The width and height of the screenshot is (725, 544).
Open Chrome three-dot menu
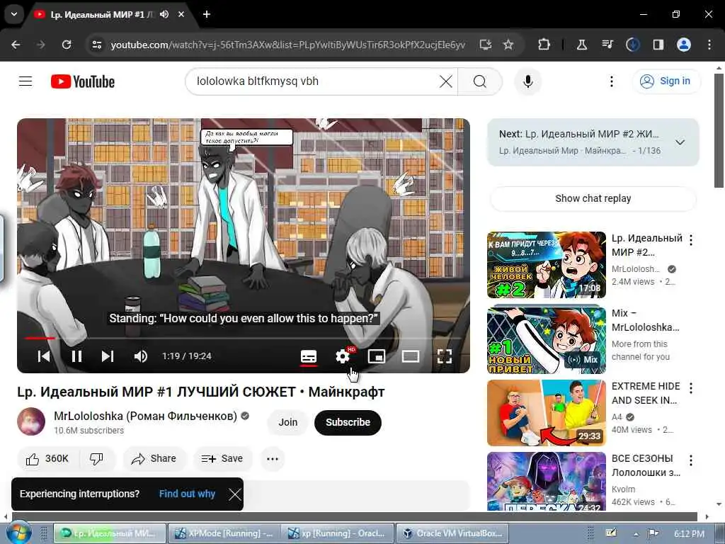tap(709, 45)
